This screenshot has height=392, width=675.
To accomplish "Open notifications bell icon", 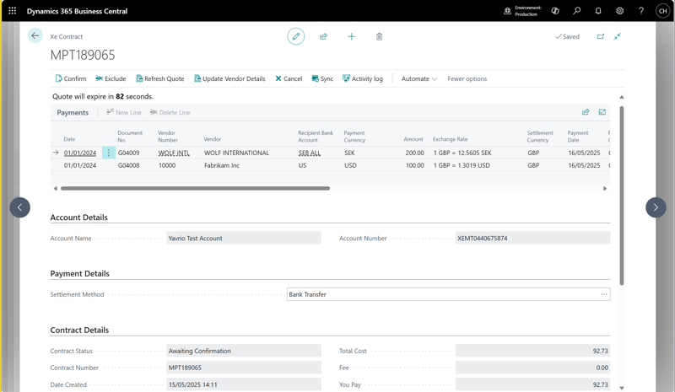I will 598,11.
